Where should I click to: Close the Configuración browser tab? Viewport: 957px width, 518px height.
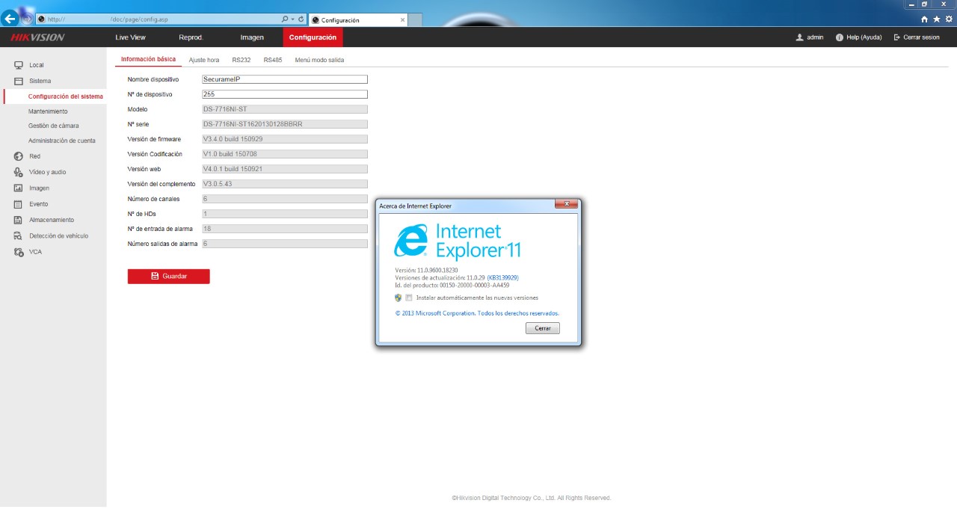click(402, 20)
